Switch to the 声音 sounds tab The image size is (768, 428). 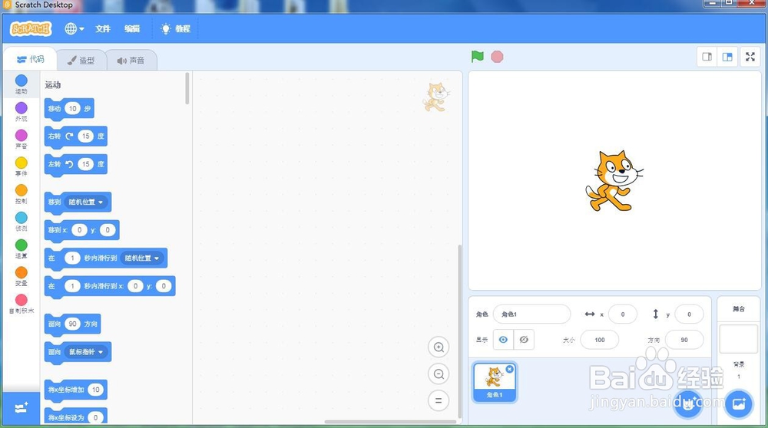point(131,61)
